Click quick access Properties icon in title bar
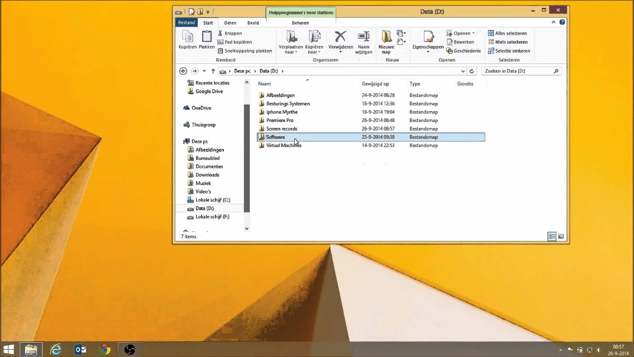 coord(192,12)
